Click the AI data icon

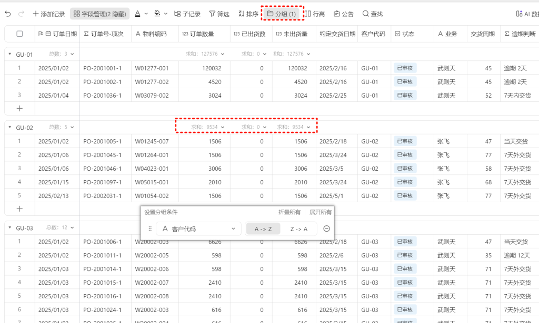[x=519, y=14]
